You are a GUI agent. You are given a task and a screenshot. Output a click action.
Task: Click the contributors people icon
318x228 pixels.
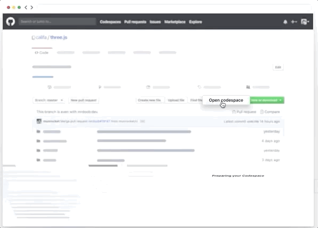point(248,87)
